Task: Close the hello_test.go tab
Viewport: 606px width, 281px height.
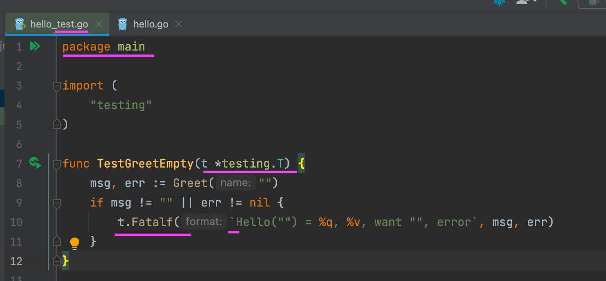Action: (99, 24)
